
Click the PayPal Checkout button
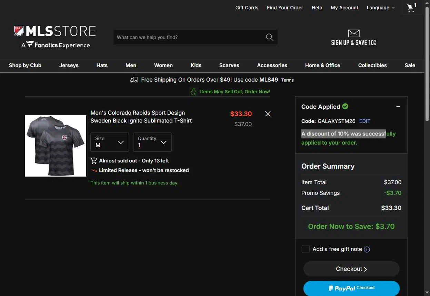coord(351,288)
